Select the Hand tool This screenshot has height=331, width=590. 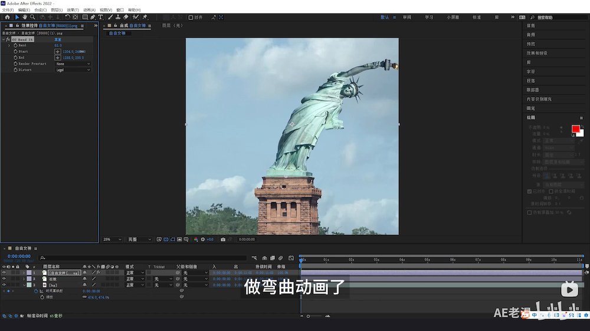click(25, 17)
